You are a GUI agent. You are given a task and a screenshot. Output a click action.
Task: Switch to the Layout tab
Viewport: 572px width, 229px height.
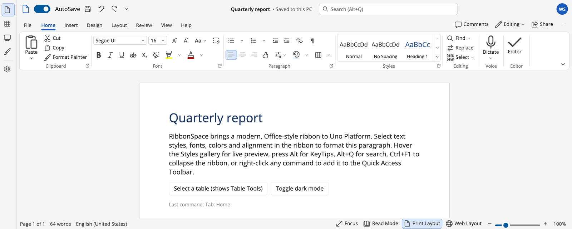tap(119, 25)
